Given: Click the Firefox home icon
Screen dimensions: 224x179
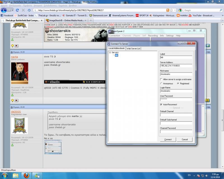Looking at the screenshot, I should pos(29,10).
